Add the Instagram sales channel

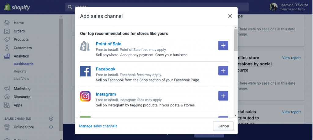223,96
